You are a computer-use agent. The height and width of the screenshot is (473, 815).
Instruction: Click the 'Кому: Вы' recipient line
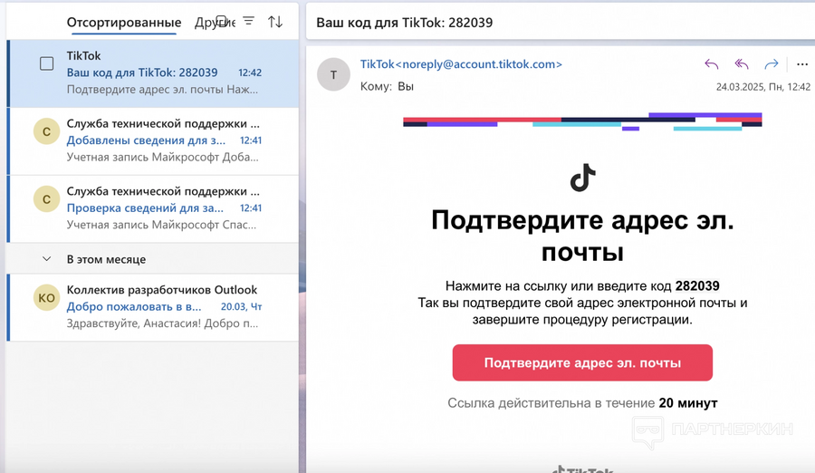tap(387, 86)
